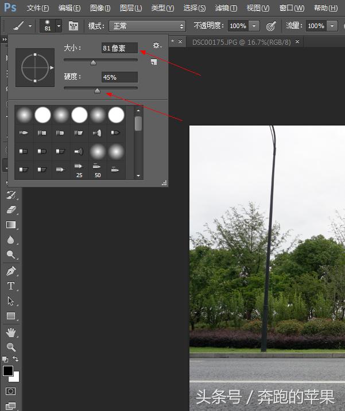
Task: Open the Brush tool preset picker
Action: pos(18,26)
